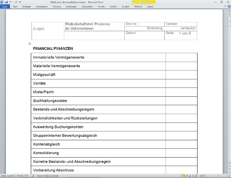Open the Datei tab
The width and height of the screenshot is (231, 178).
tap(5, 7)
